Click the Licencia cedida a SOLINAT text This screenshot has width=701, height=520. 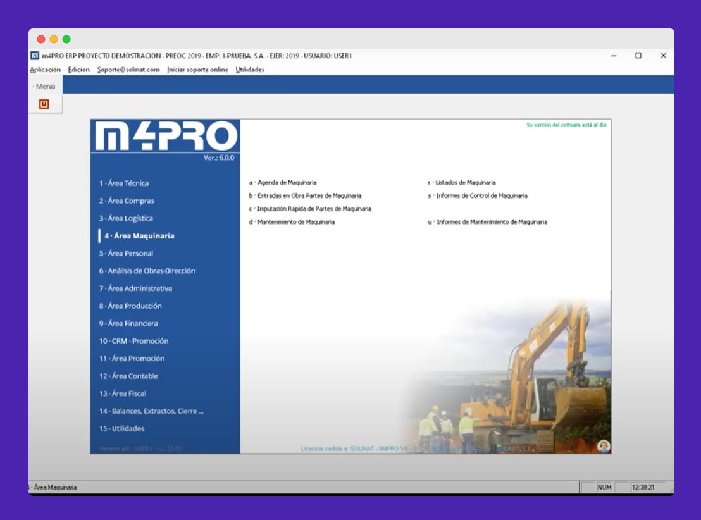[x=418, y=449]
